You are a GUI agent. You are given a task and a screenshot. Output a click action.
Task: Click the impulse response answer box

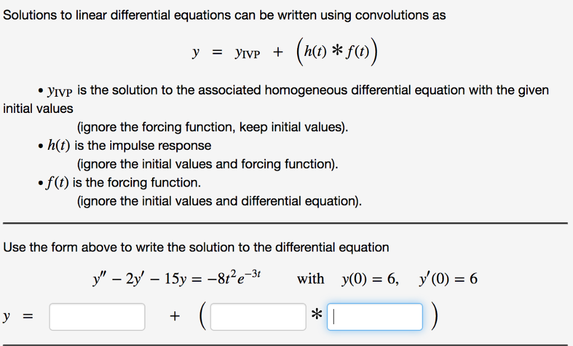(x=258, y=316)
